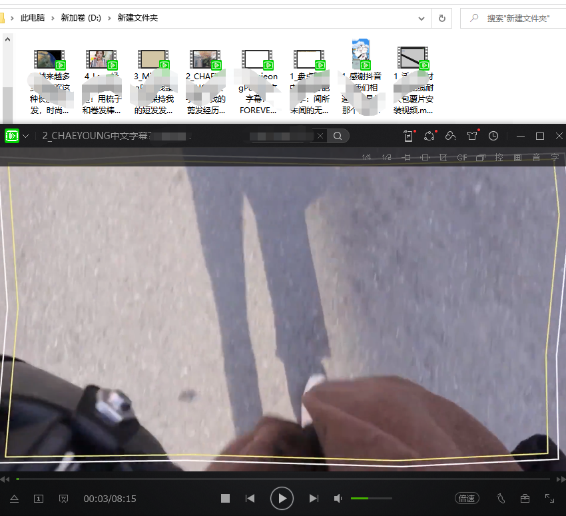The width and height of the screenshot is (566, 516).
Task: Click the 搜索"新建文件夹" search box
Action: [x=513, y=18]
